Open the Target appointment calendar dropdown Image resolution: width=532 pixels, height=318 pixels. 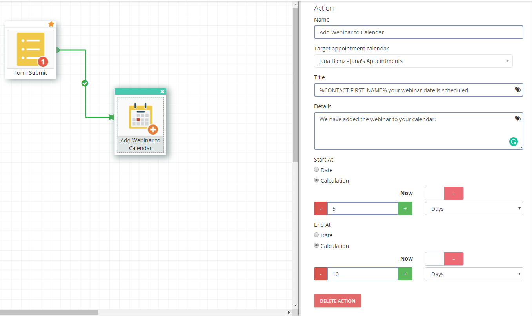(413, 61)
